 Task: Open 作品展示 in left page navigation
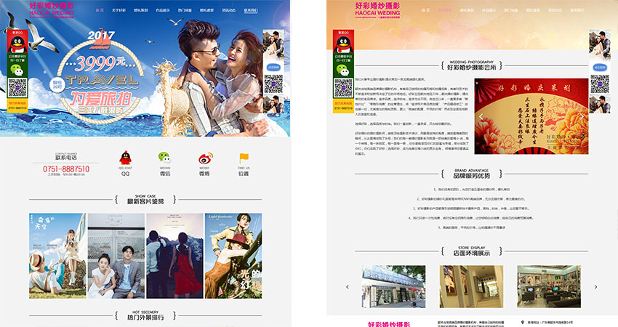click(x=163, y=10)
